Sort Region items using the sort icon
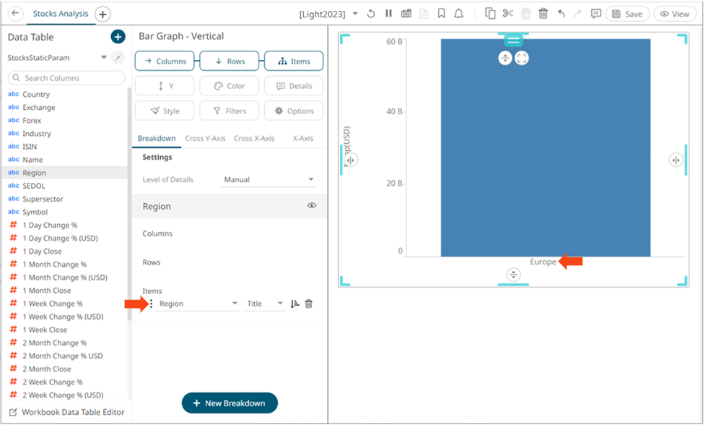Screen dimensions: 706x425 [295, 304]
